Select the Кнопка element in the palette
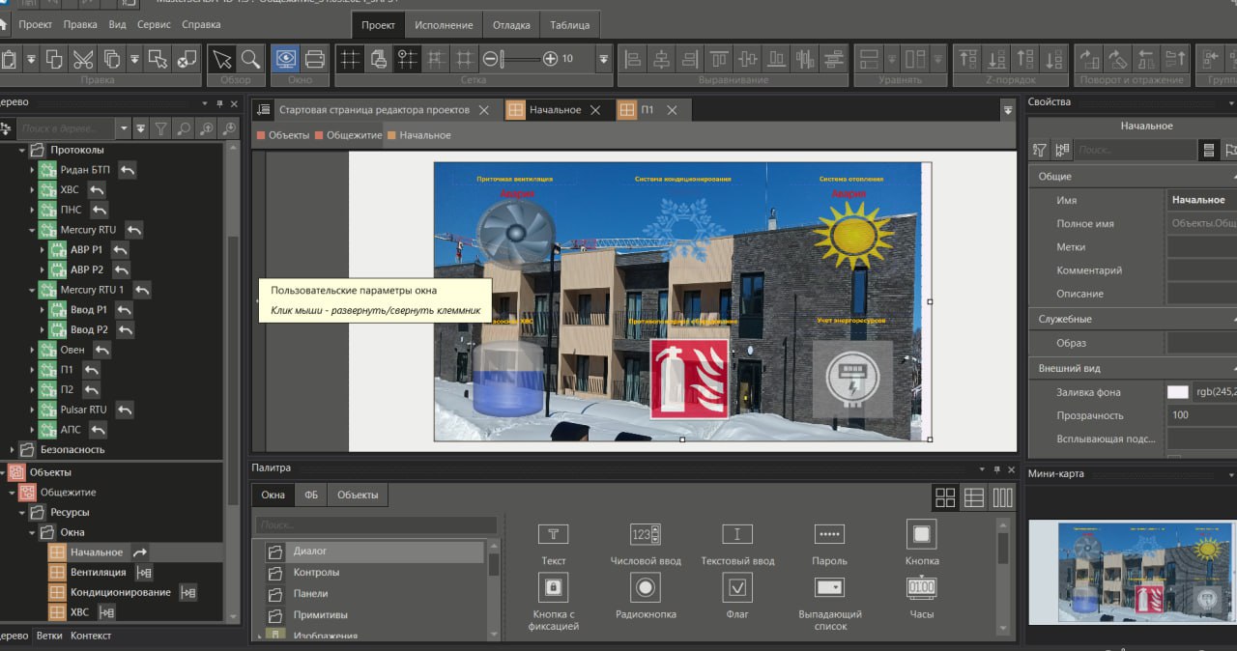Screen dimensions: 1237x651 tap(922, 542)
